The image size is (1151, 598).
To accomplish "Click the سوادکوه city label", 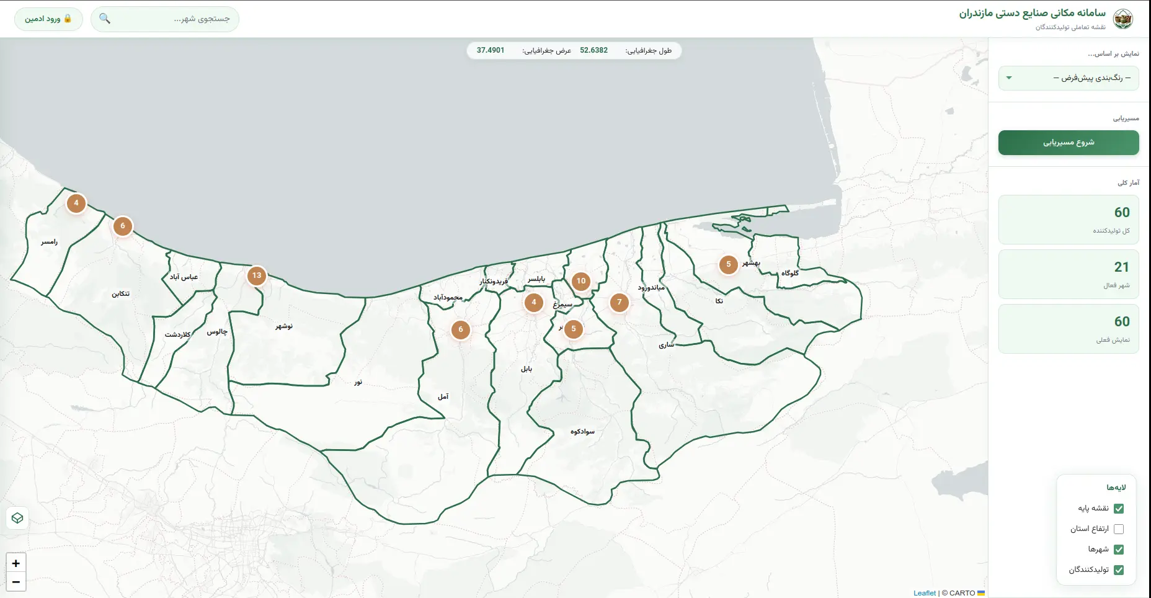I will point(582,432).
